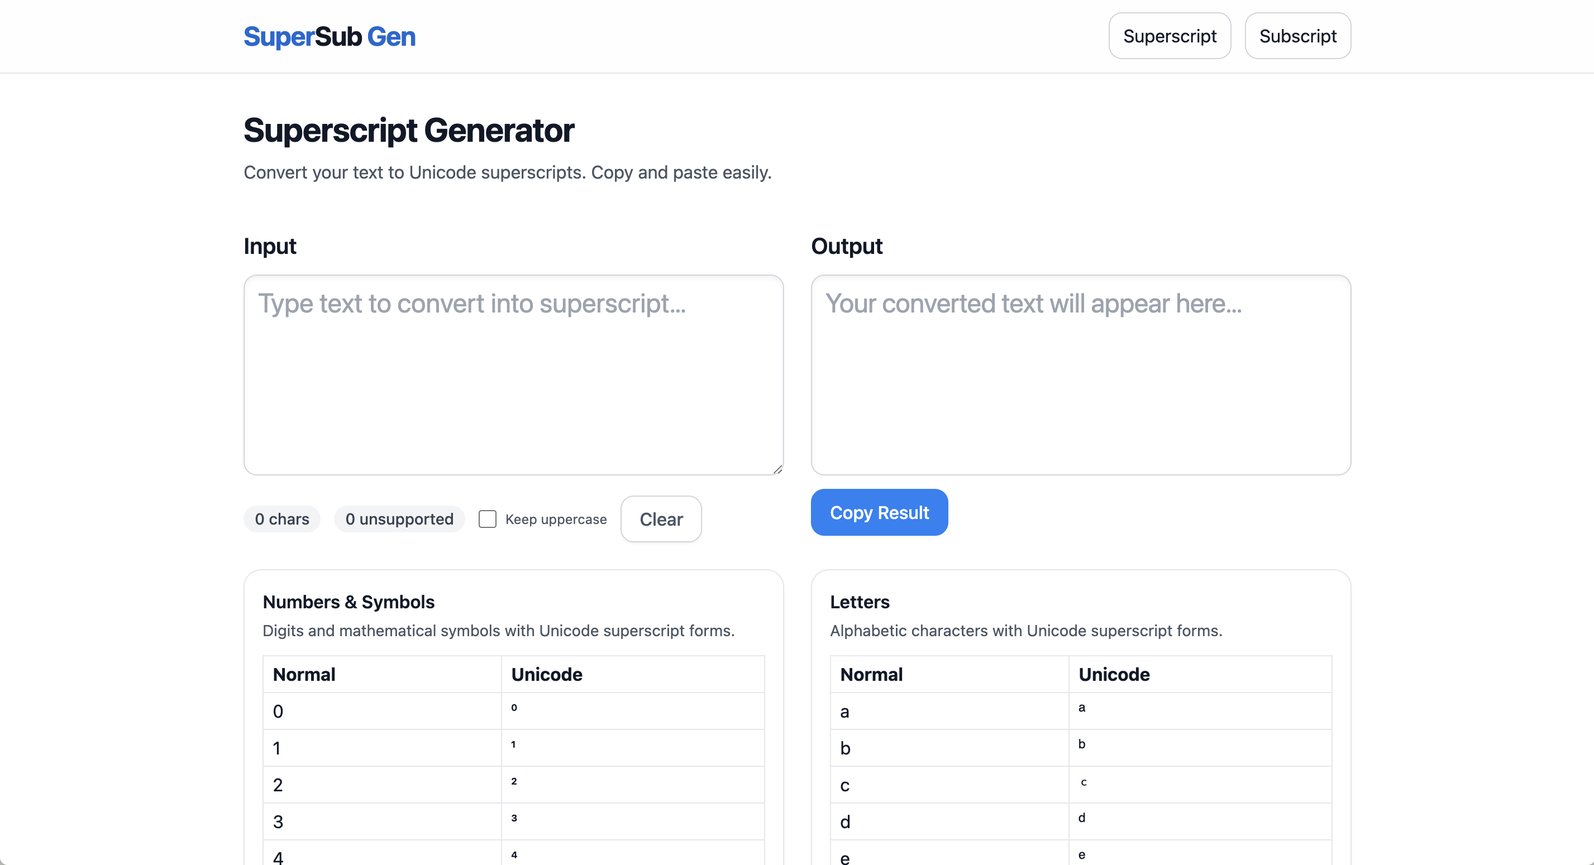Select superscript zero in Unicode column
Screen dimensions: 1594x865
(514, 707)
